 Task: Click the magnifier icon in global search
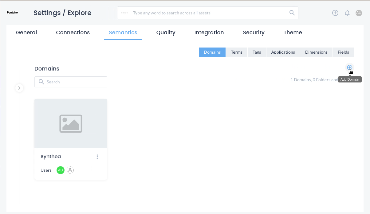(292, 13)
